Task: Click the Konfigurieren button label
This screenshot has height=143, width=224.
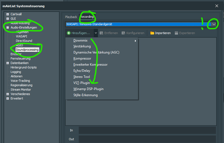Action: click(x=135, y=33)
